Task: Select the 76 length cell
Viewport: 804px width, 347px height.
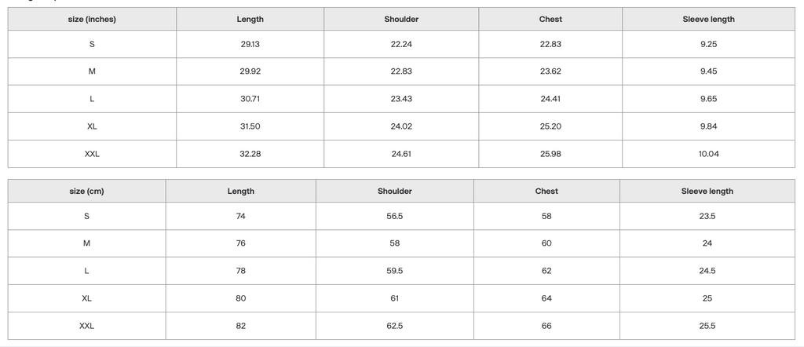Action: click(241, 243)
